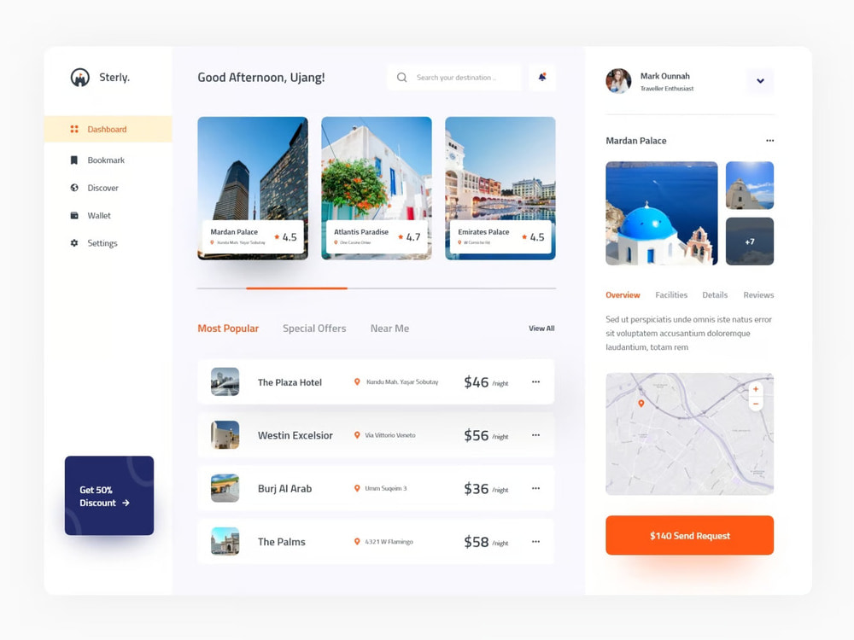Select the Details tab
This screenshot has width=854, height=640.
[715, 295]
